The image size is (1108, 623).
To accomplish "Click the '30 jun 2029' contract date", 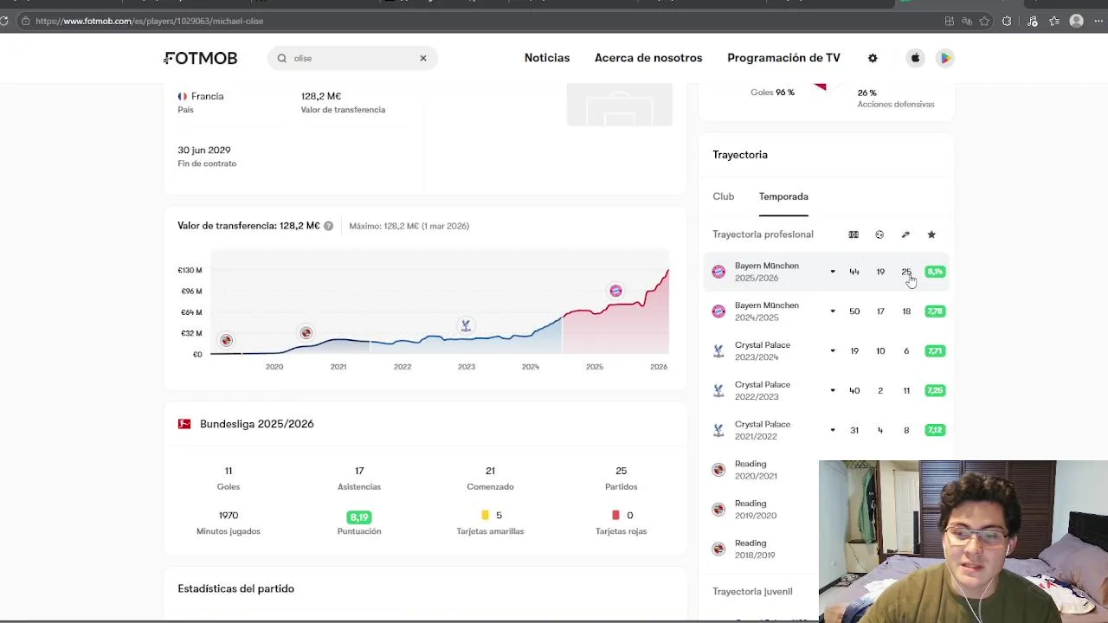I will (204, 150).
